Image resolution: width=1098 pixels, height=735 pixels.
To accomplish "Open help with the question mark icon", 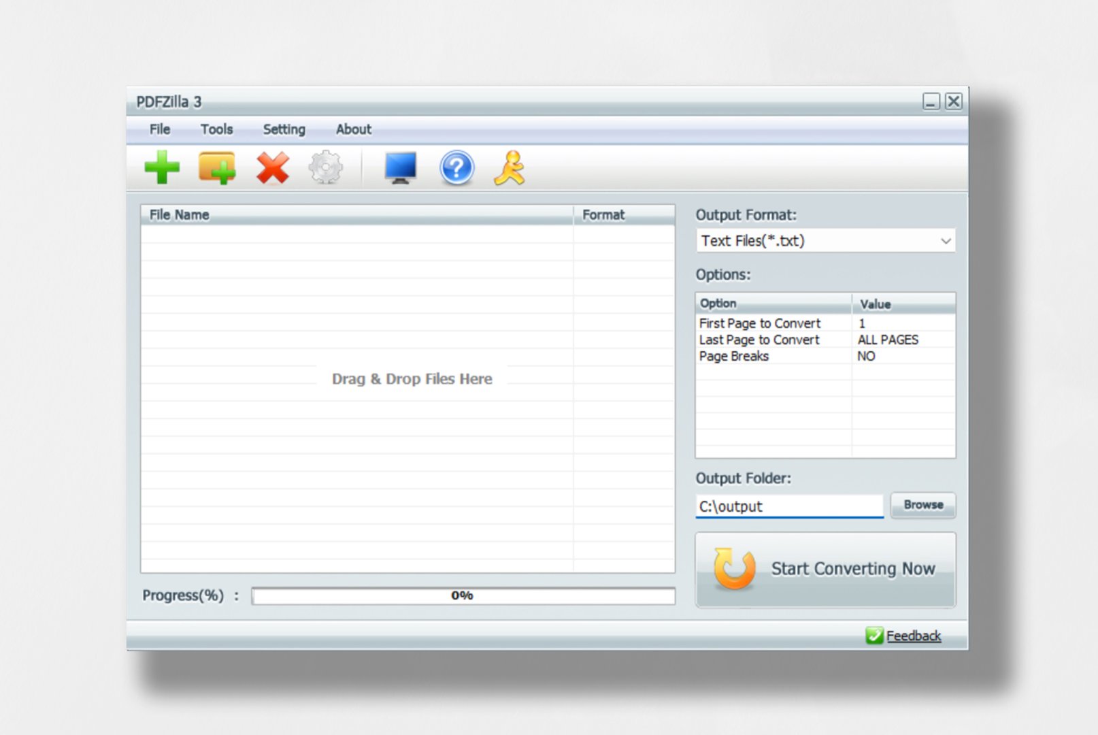I will [x=456, y=167].
